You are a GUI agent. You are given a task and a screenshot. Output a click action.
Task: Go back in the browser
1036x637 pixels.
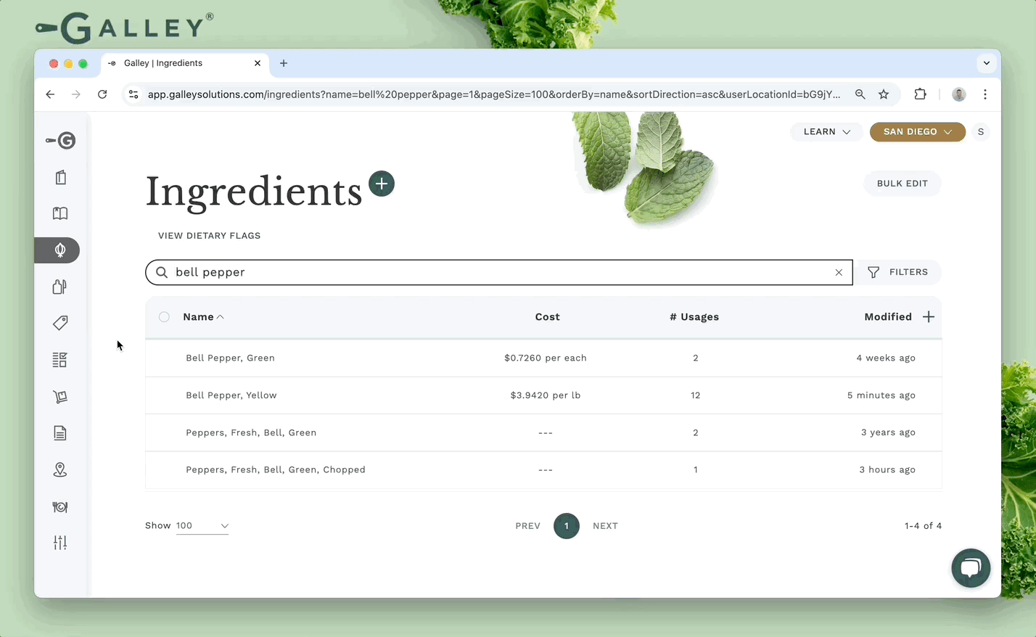point(50,94)
